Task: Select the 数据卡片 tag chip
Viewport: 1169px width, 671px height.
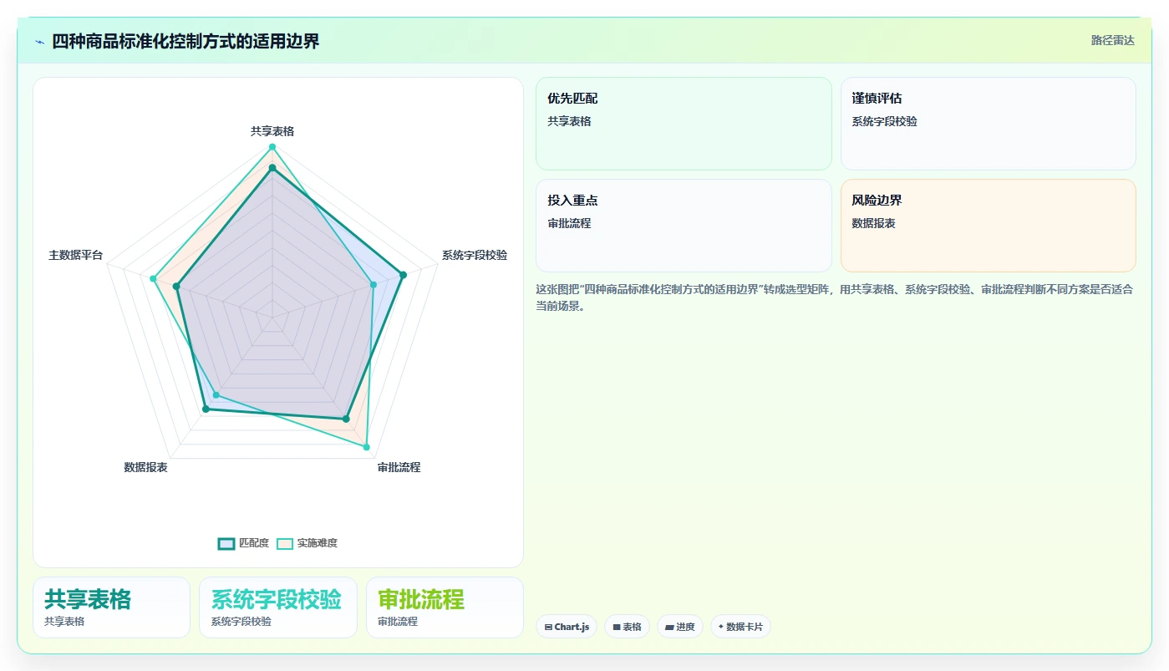Action: pos(740,627)
